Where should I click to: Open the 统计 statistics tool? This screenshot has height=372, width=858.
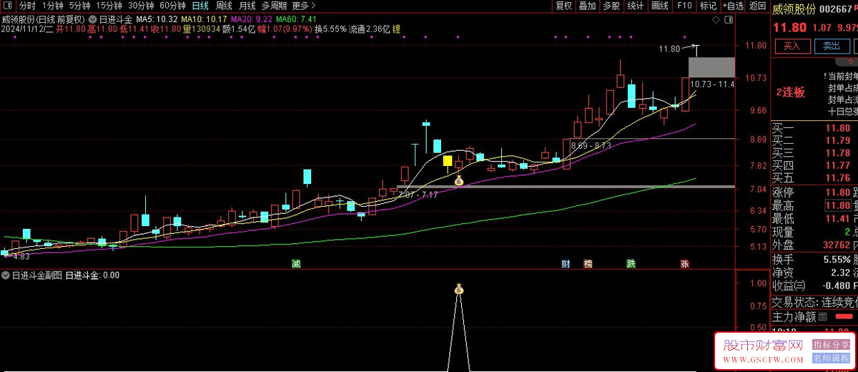tap(635, 6)
